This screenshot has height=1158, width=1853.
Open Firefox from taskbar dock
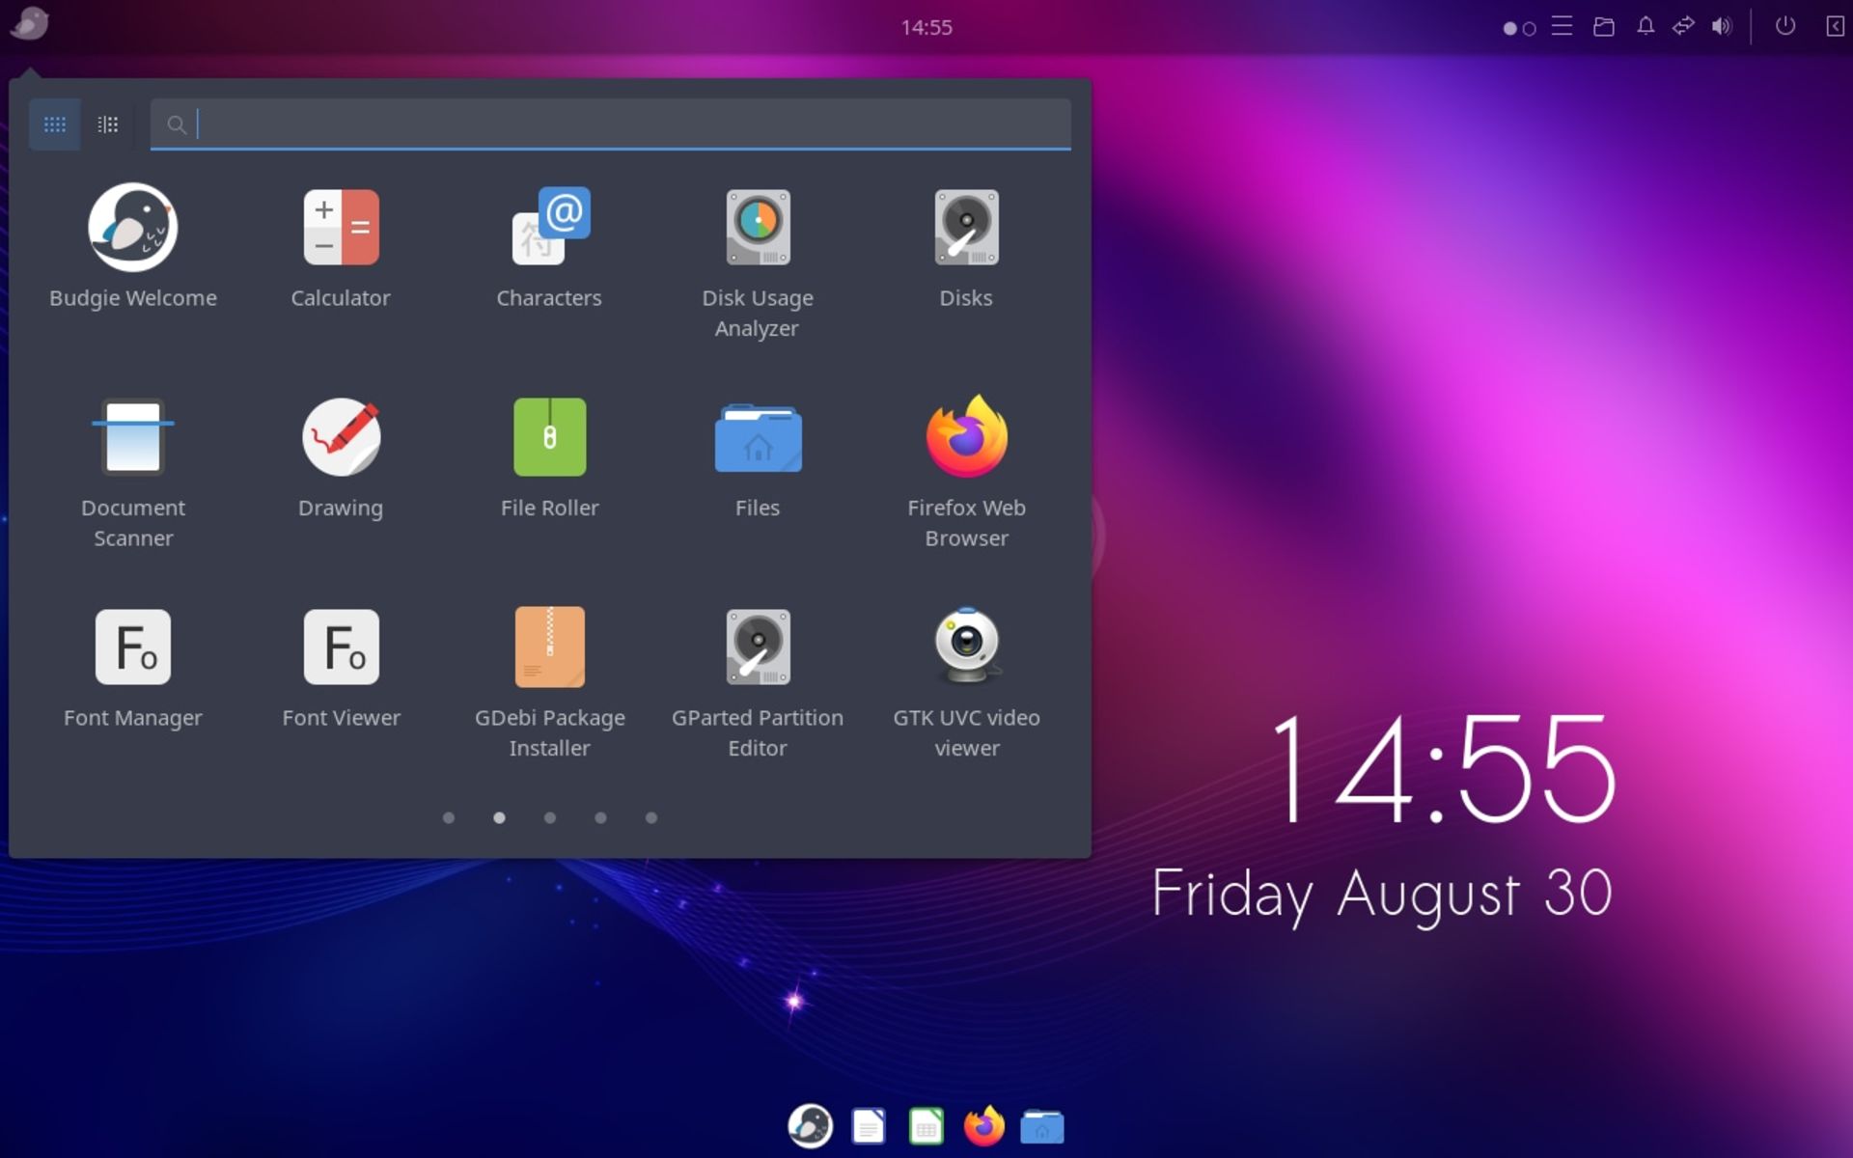click(984, 1124)
